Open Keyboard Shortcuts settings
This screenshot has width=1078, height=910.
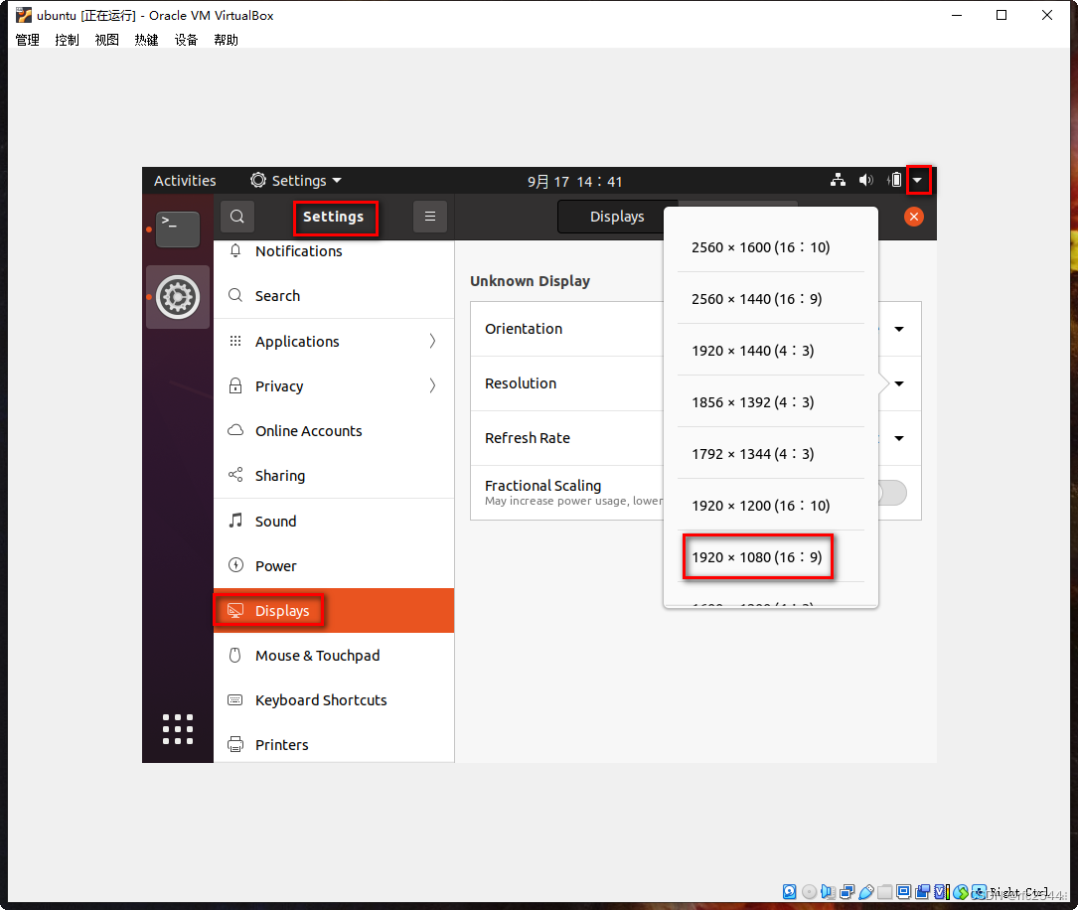(334, 699)
